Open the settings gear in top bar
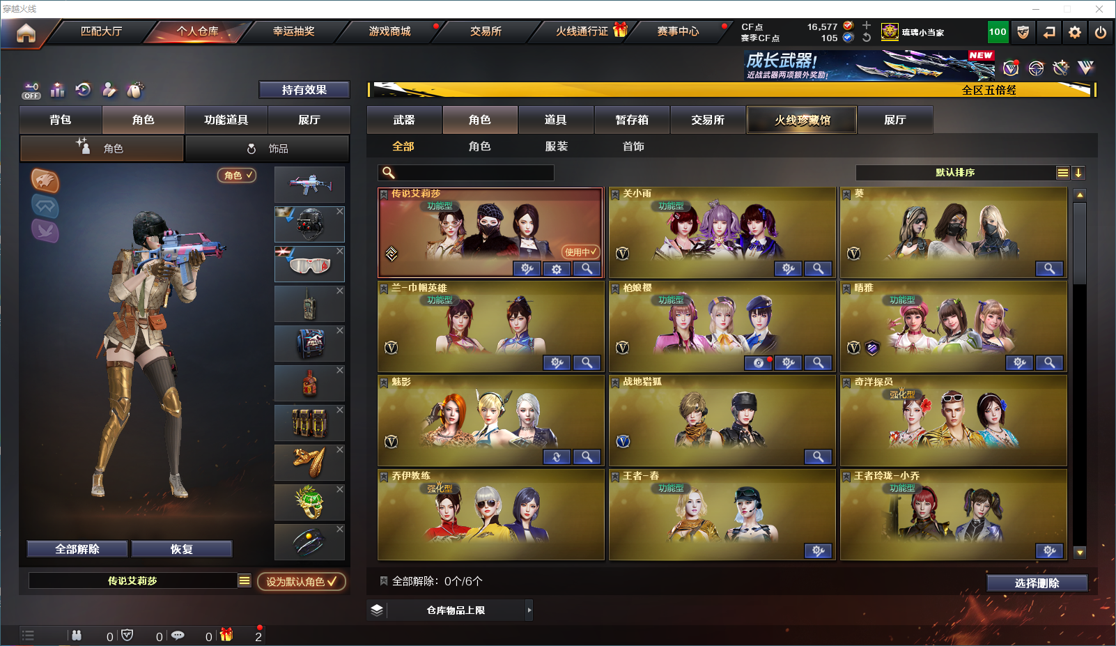This screenshot has height=646, width=1116. (1075, 32)
